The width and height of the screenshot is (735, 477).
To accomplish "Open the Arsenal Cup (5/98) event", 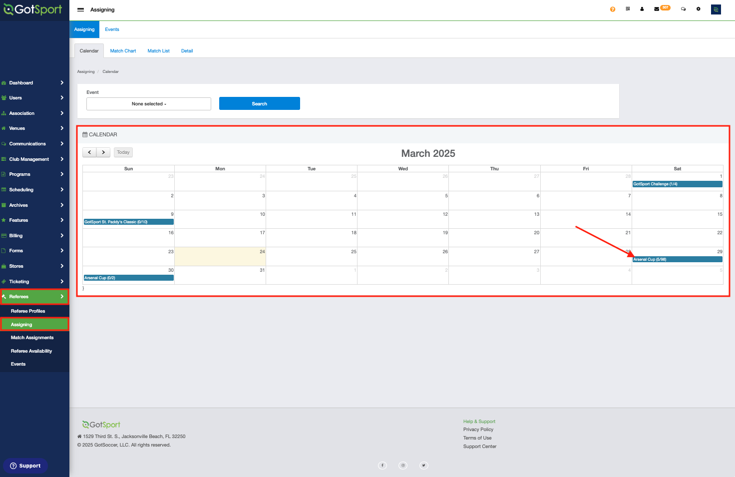I will coord(678,259).
